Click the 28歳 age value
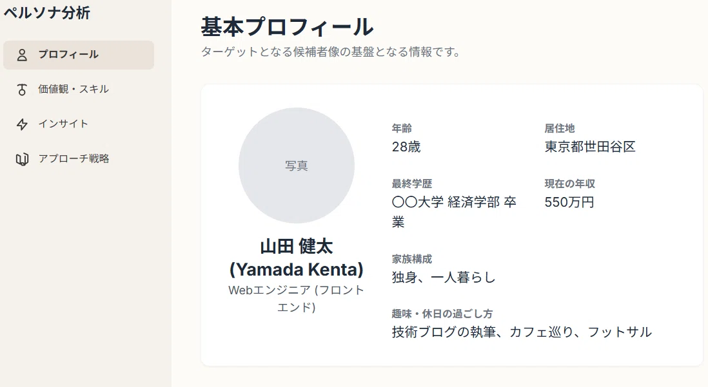 (x=406, y=147)
